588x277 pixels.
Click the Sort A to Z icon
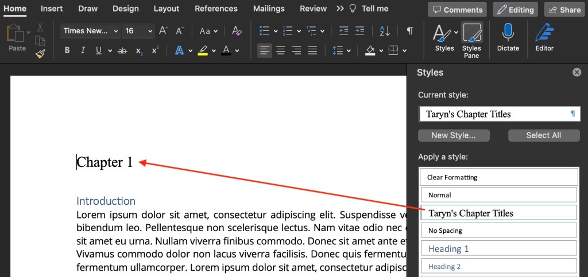point(385,31)
